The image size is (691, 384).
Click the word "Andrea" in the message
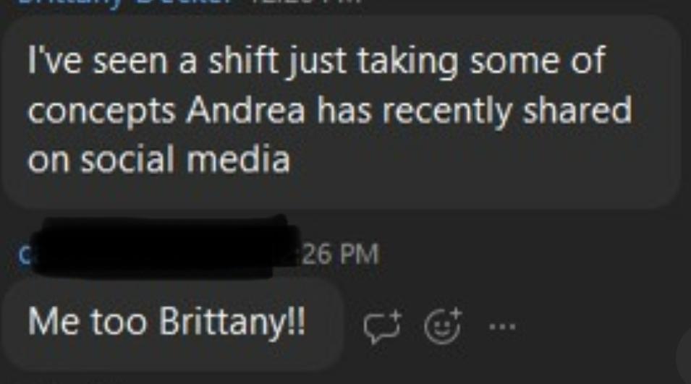pyautogui.click(x=245, y=110)
